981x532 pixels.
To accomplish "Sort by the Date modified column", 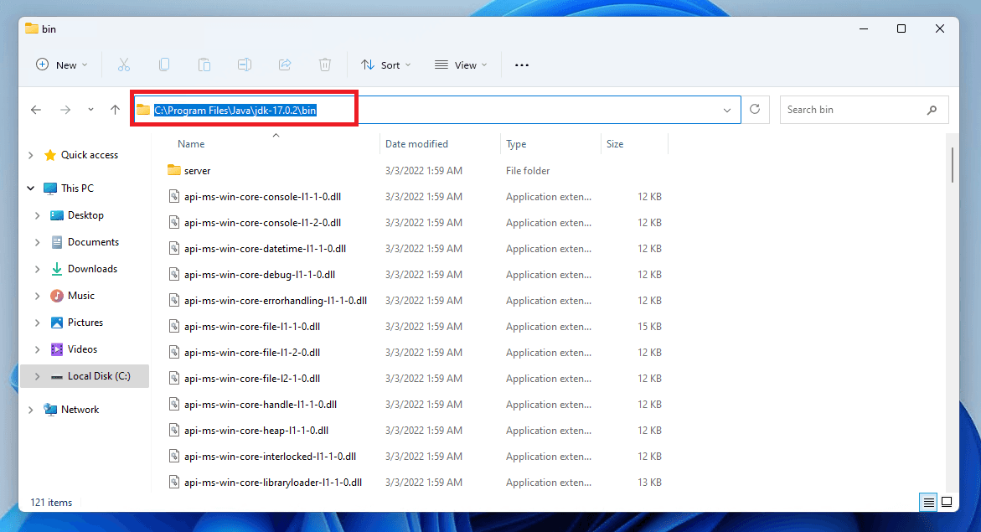I will (x=416, y=144).
